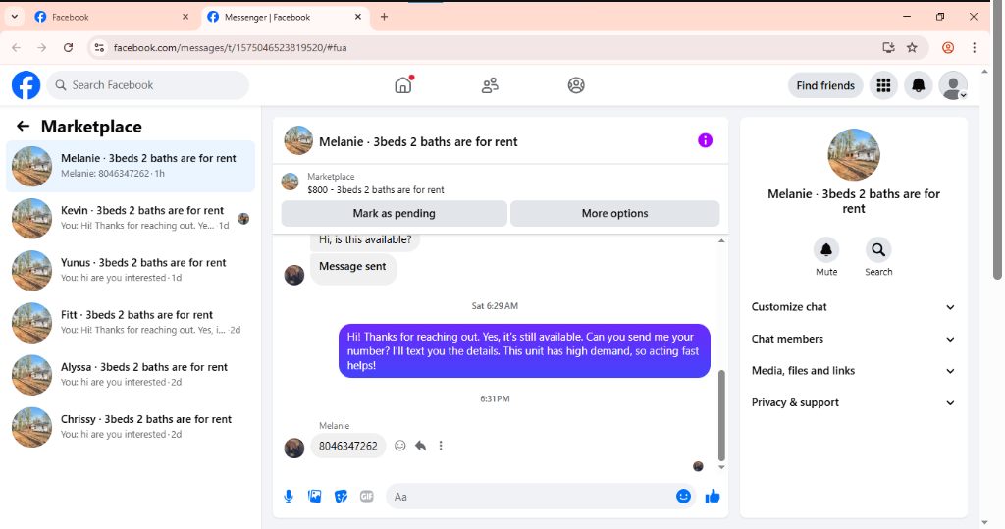The height and width of the screenshot is (529, 1005).
Task: Reload the browser page
Action: tap(68, 47)
